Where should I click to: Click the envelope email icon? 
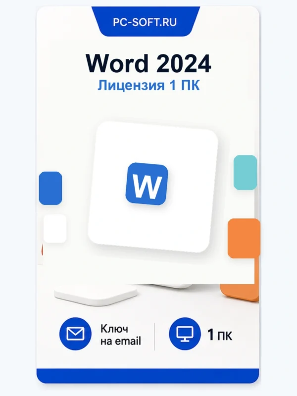coord(75,334)
